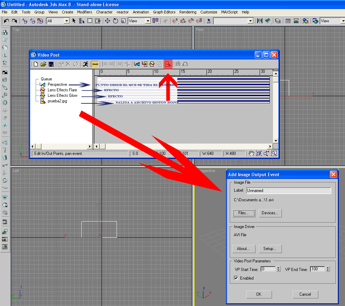Click Add Image Output Event icon

tap(168, 64)
